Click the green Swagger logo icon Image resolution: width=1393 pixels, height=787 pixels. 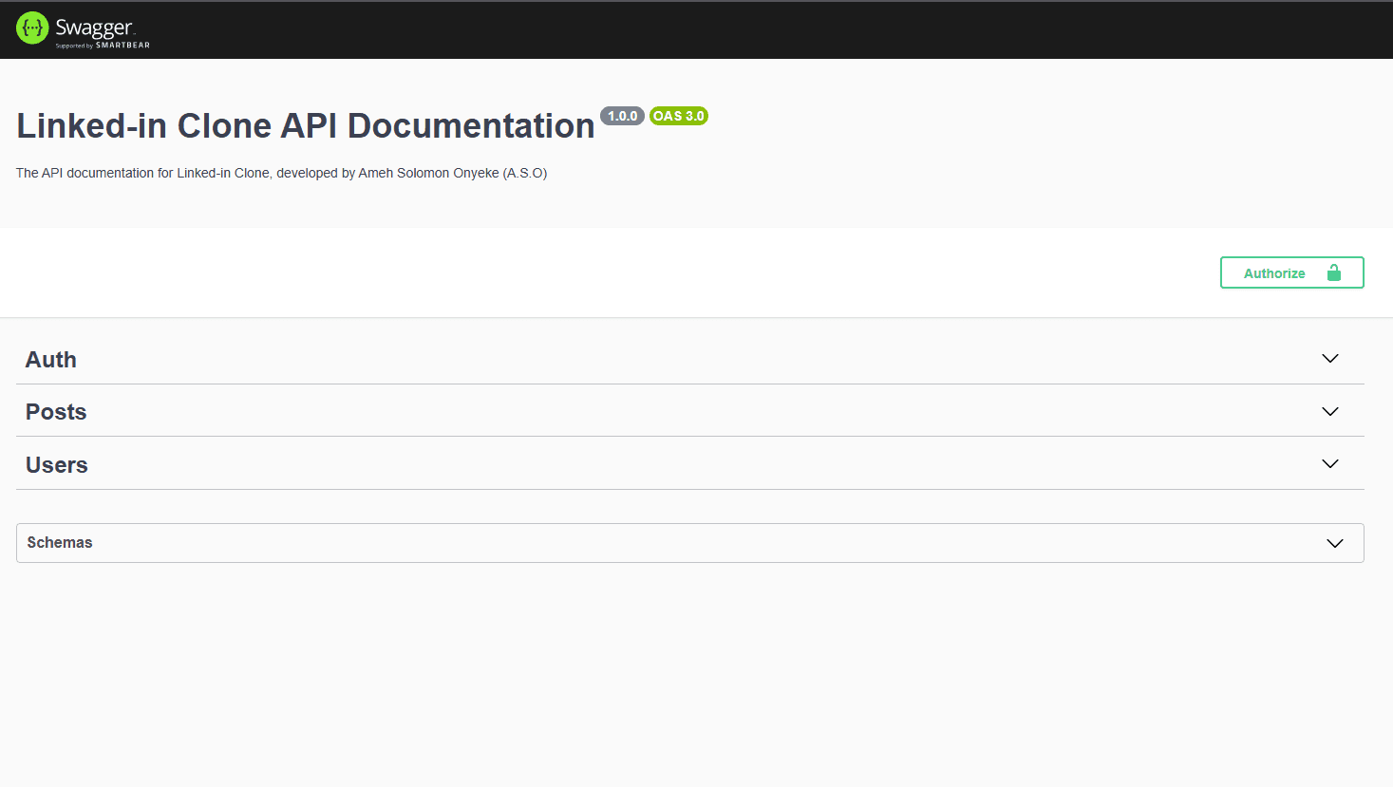click(32, 28)
